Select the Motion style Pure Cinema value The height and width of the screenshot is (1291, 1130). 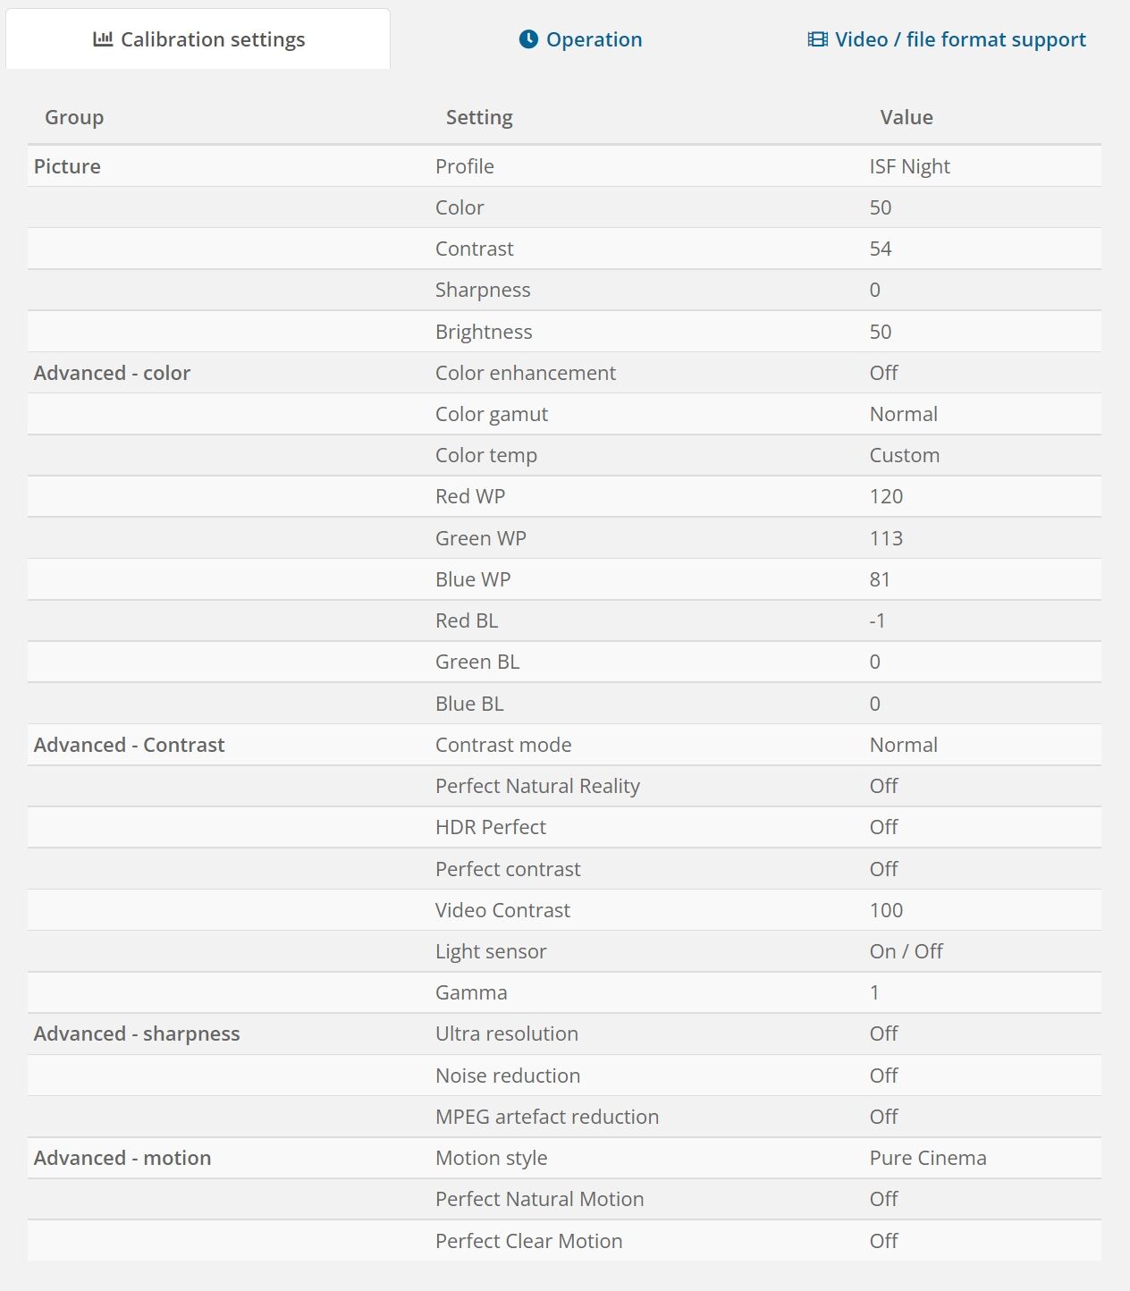(x=928, y=1158)
